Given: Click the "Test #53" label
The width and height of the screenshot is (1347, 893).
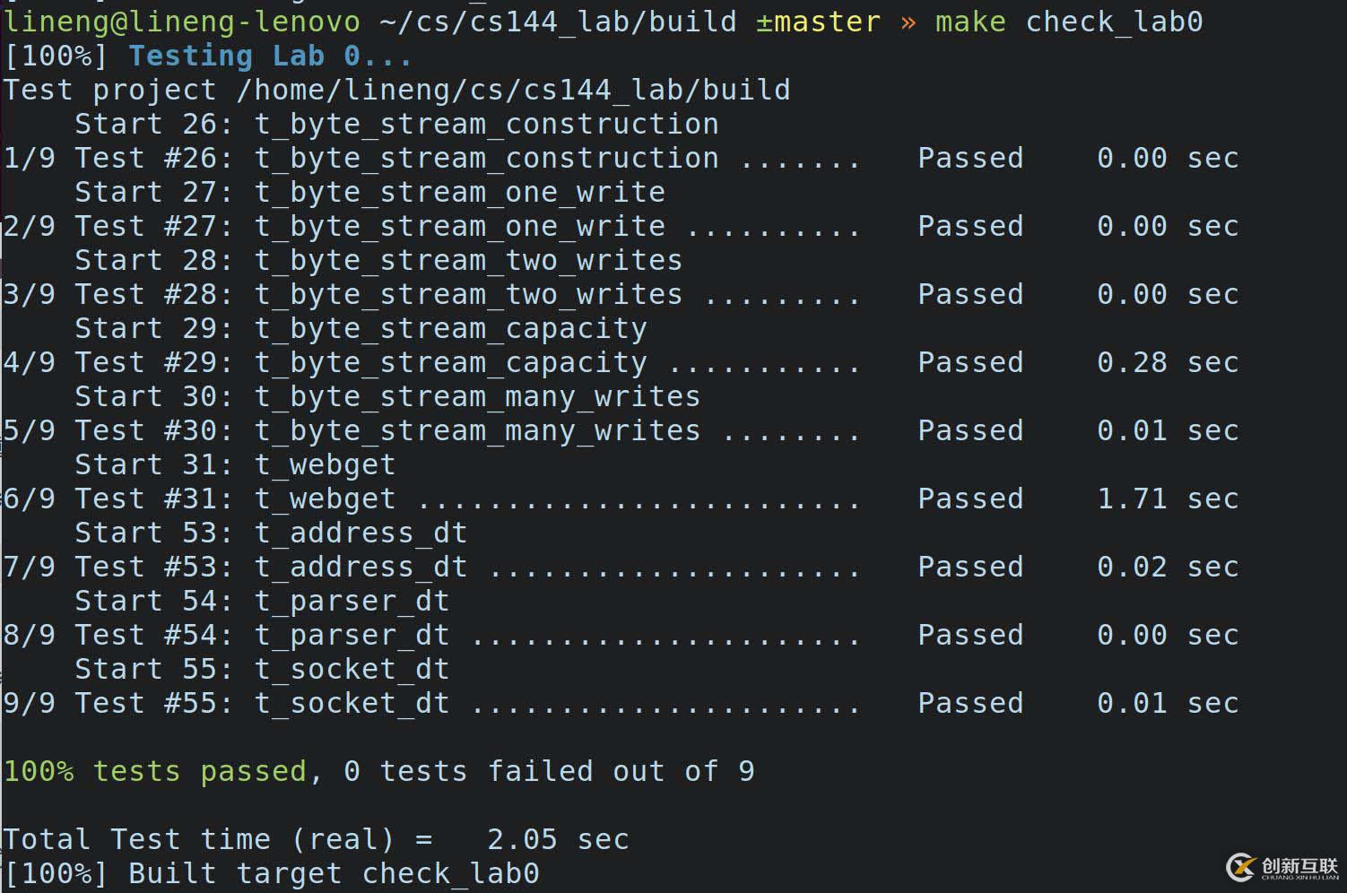Looking at the screenshot, I should click(x=153, y=567).
